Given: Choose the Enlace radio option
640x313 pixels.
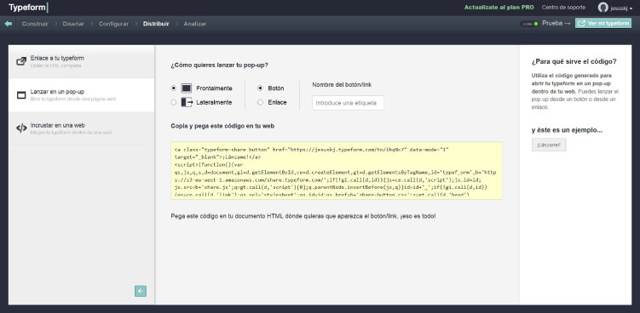Looking at the screenshot, I should click(260, 102).
